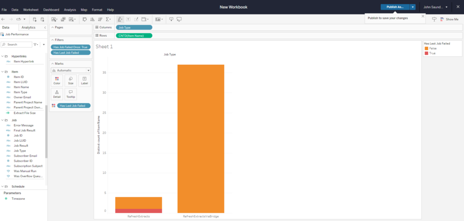
Task: Open the Help menu
Action: tap(111, 10)
